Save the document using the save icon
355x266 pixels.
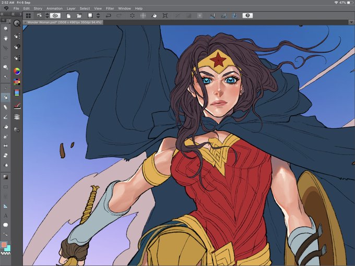coord(90,16)
